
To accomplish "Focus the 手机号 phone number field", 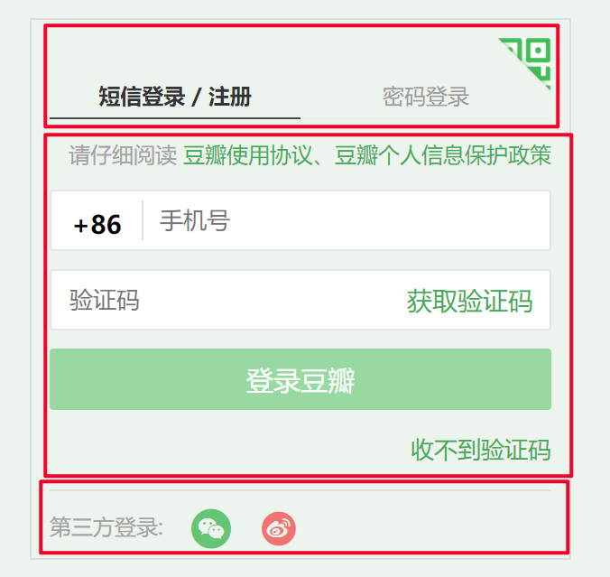I will (x=347, y=220).
